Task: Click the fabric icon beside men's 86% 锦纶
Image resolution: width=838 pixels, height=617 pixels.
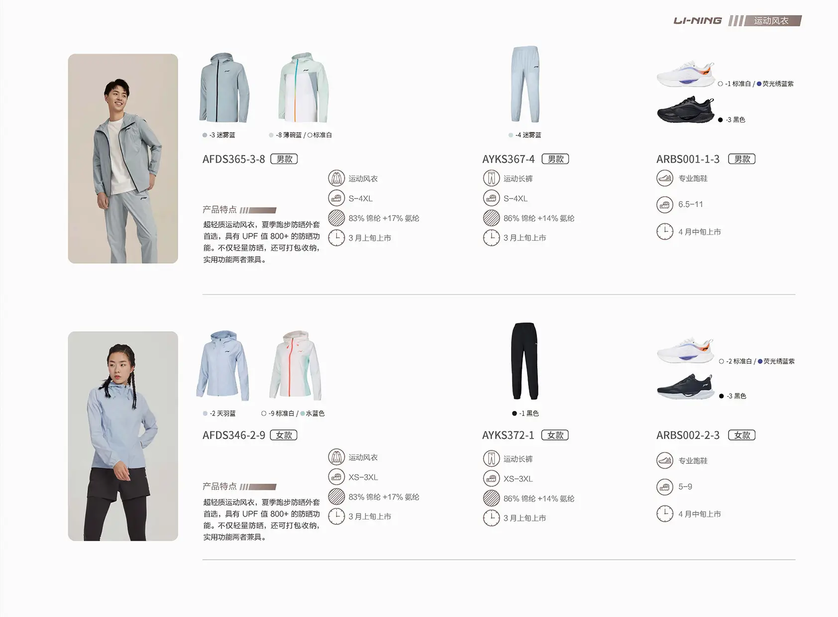Action: point(491,218)
